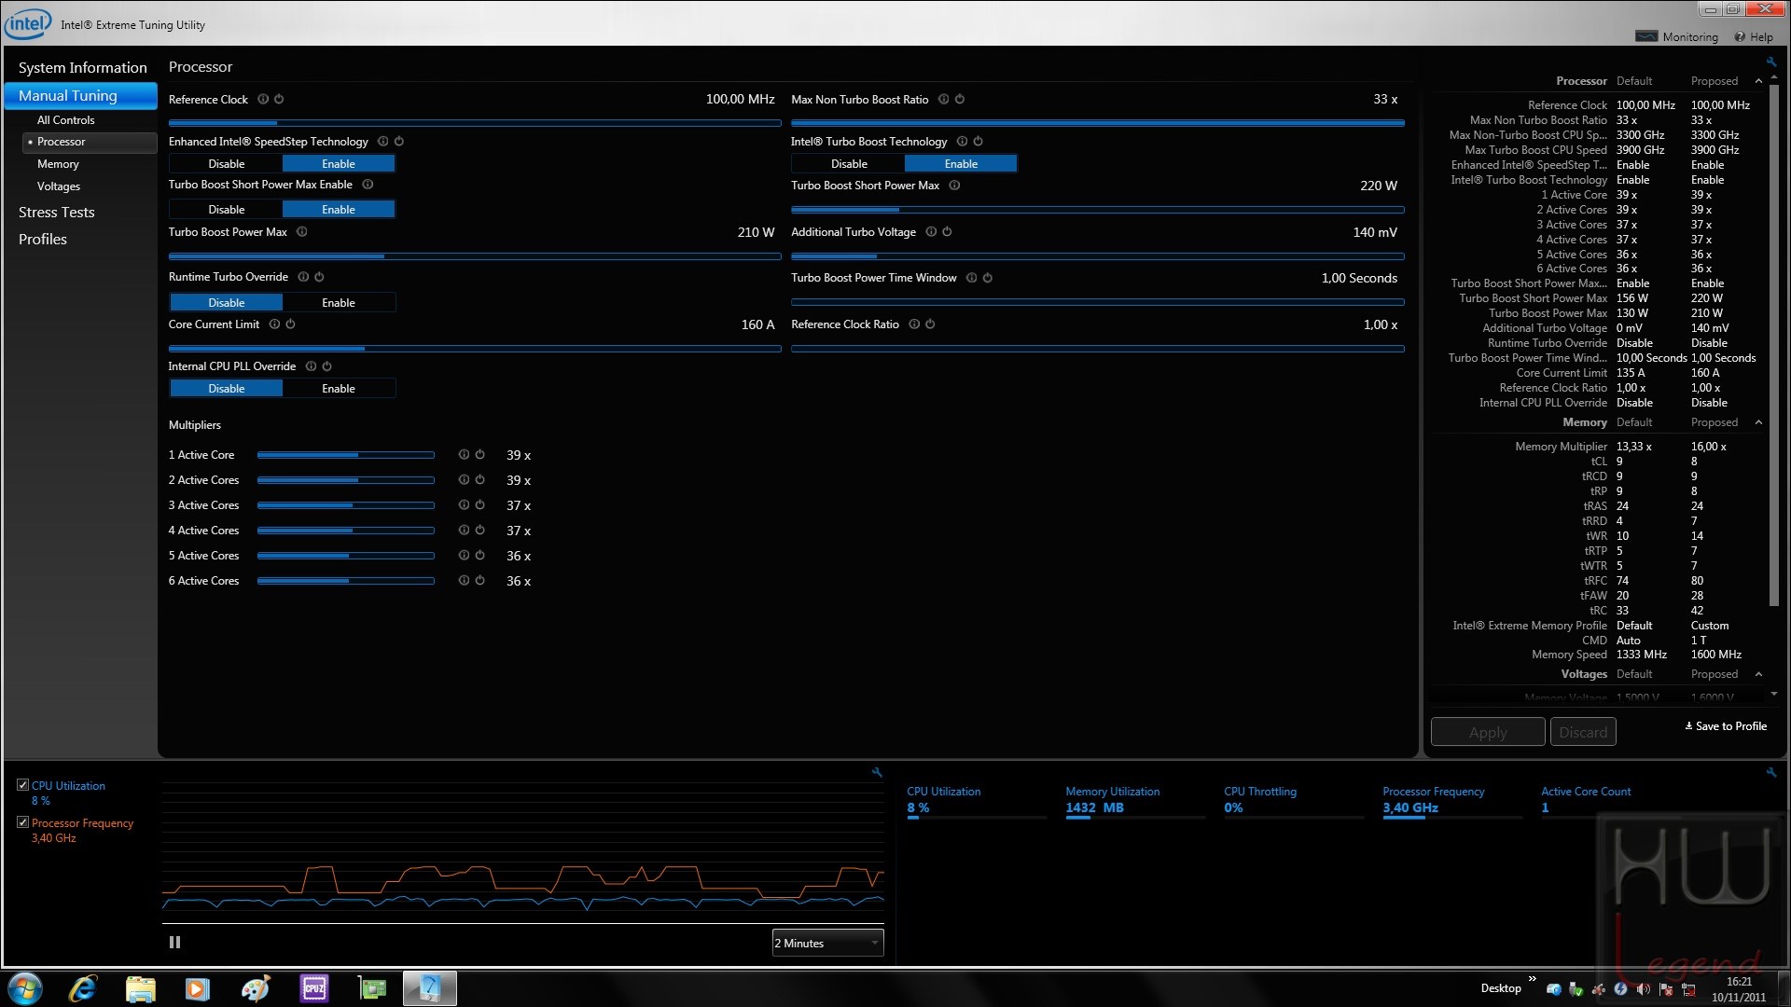Show info for Enhanced Intel SpeedStep Technology
The image size is (1791, 1007).
382,142
